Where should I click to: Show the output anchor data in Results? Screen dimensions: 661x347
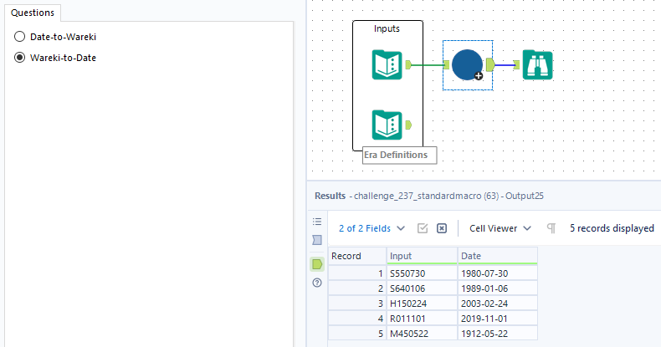[x=317, y=264]
